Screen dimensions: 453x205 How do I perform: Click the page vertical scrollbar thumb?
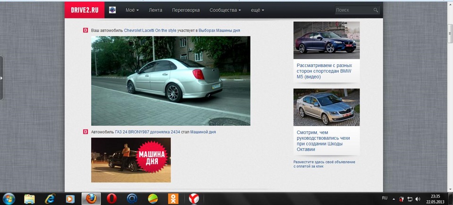pyautogui.click(x=450, y=34)
